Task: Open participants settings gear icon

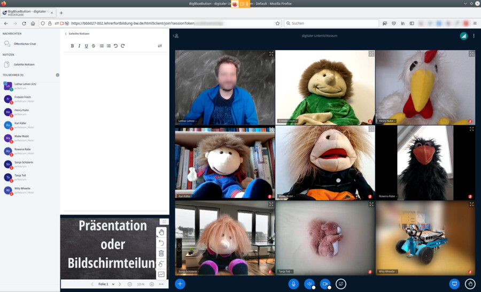Action: [x=58, y=75]
